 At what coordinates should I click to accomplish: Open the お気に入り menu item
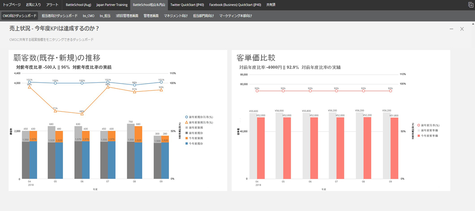32,5
